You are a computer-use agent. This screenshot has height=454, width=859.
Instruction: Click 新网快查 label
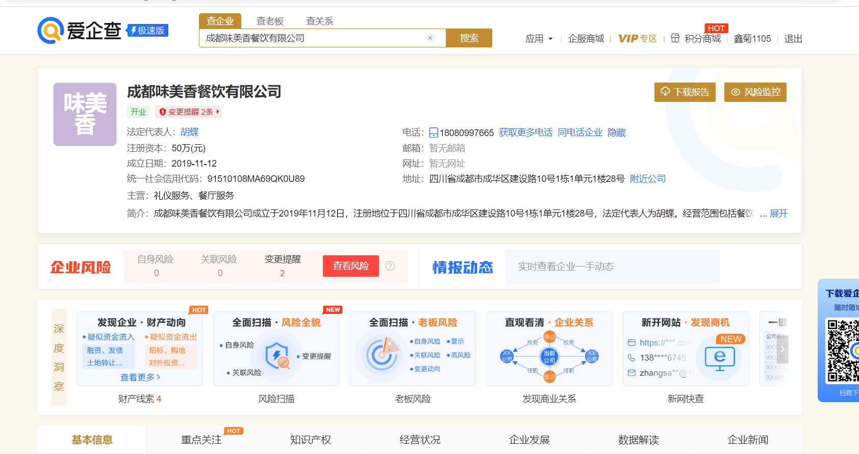point(686,399)
